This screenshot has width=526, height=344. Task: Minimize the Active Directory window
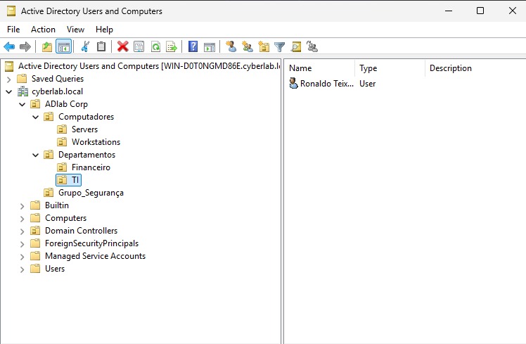coord(449,11)
